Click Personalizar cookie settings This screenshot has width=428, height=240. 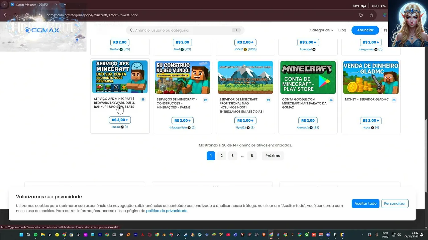pyautogui.click(x=395, y=203)
